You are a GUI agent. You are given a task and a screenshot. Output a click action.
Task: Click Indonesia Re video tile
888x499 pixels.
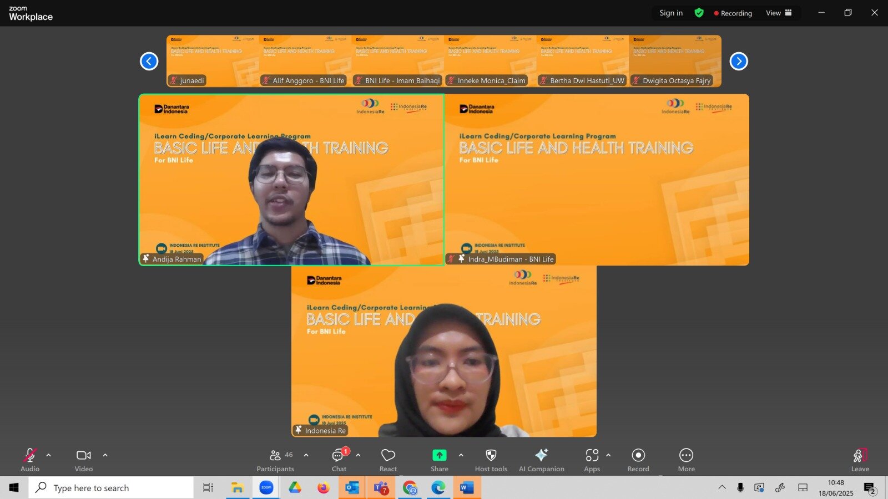(444, 351)
